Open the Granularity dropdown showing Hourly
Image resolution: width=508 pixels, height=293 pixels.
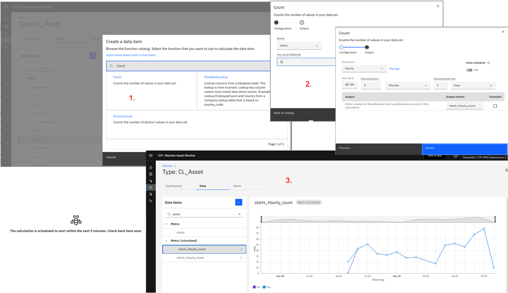[x=364, y=68]
